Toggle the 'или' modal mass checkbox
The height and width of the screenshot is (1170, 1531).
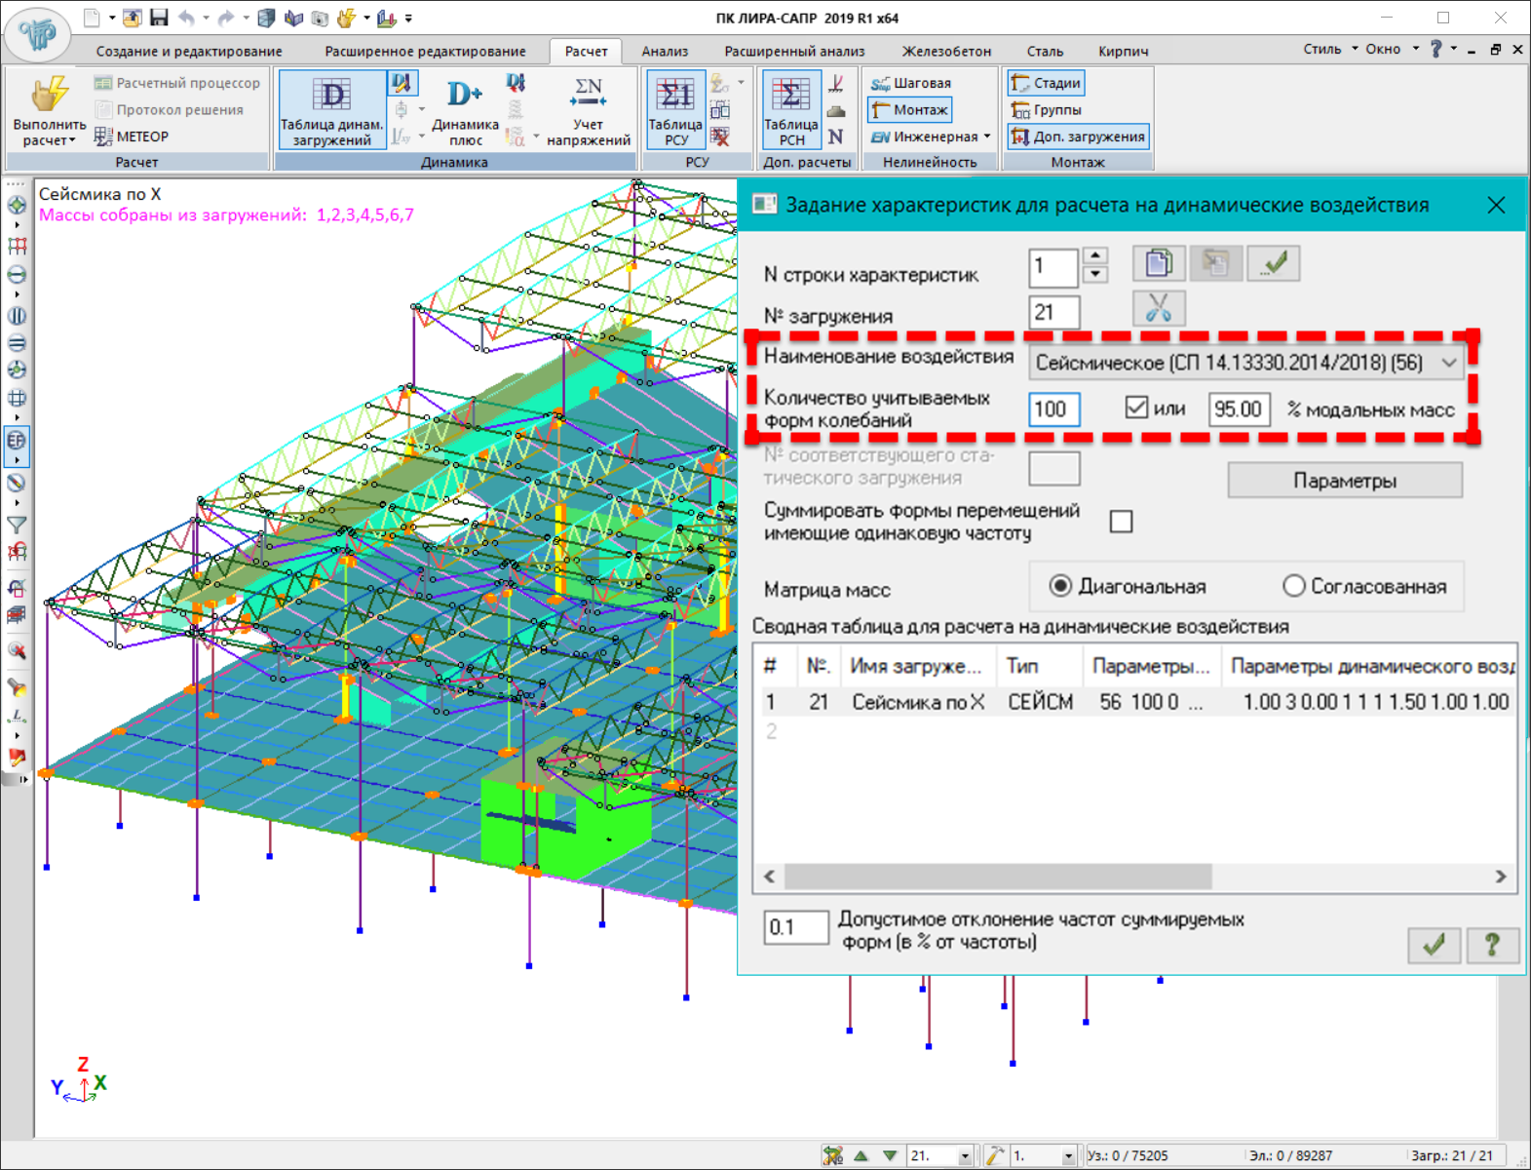(1136, 408)
